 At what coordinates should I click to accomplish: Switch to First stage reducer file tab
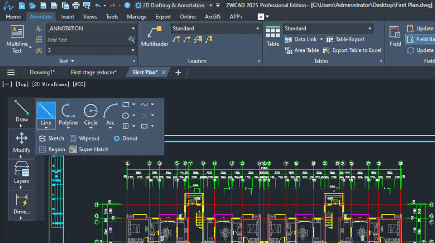coord(94,73)
